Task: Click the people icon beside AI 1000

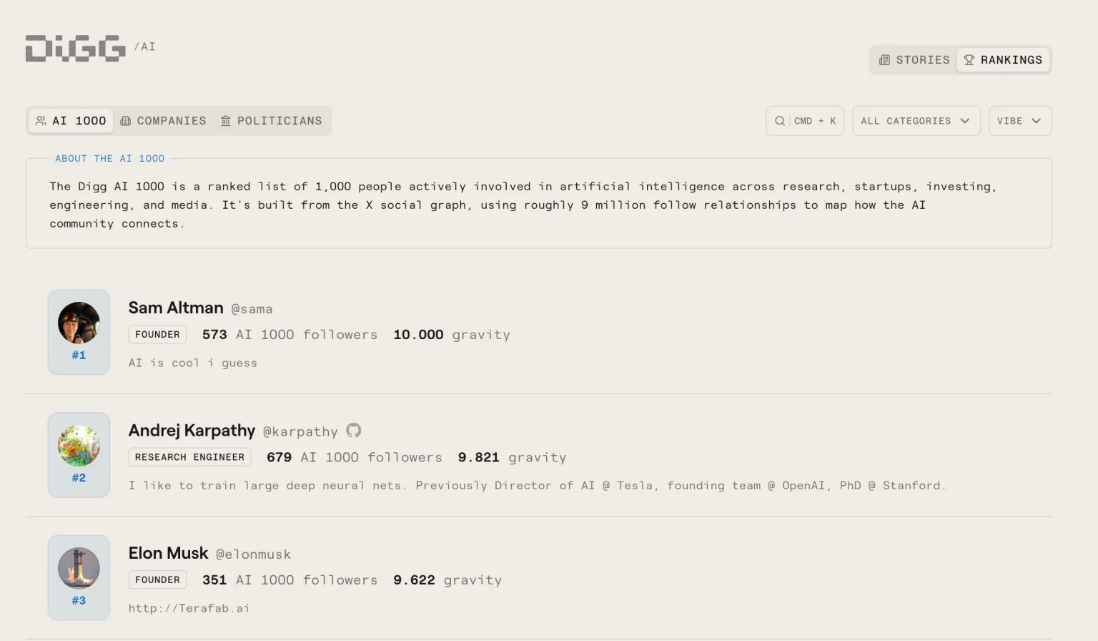Action: (41, 121)
